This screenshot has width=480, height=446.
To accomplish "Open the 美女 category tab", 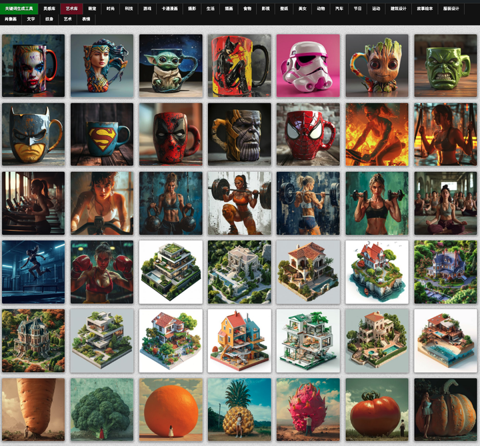I will (303, 9).
